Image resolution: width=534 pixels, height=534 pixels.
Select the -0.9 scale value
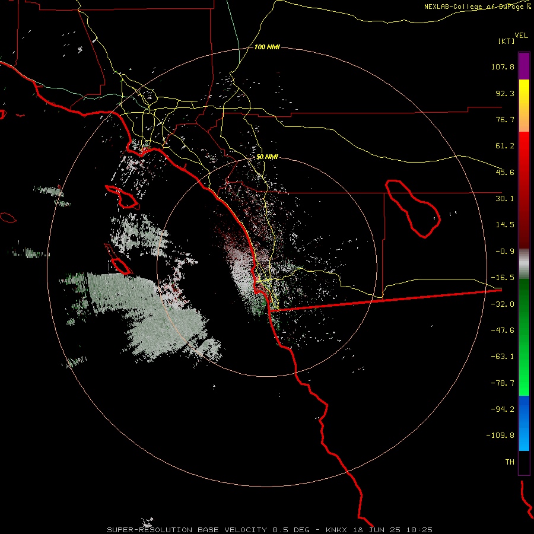coord(505,252)
